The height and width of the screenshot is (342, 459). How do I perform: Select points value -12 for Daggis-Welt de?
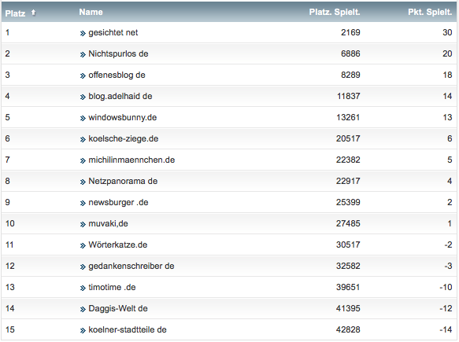pyautogui.click(x=446, y=308)
